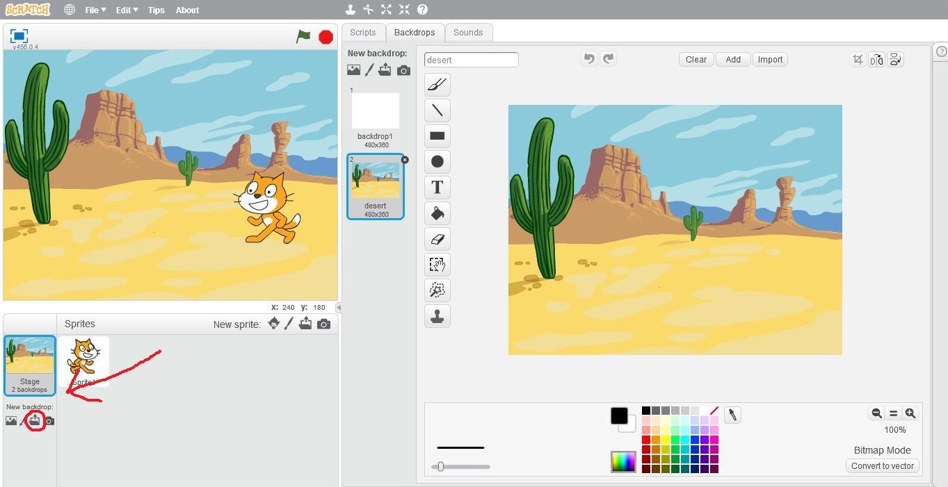Collapse the stage panel with small arrow
This screenshot has width=948, height=487.
pyautogui.click(x=339, y=307)
